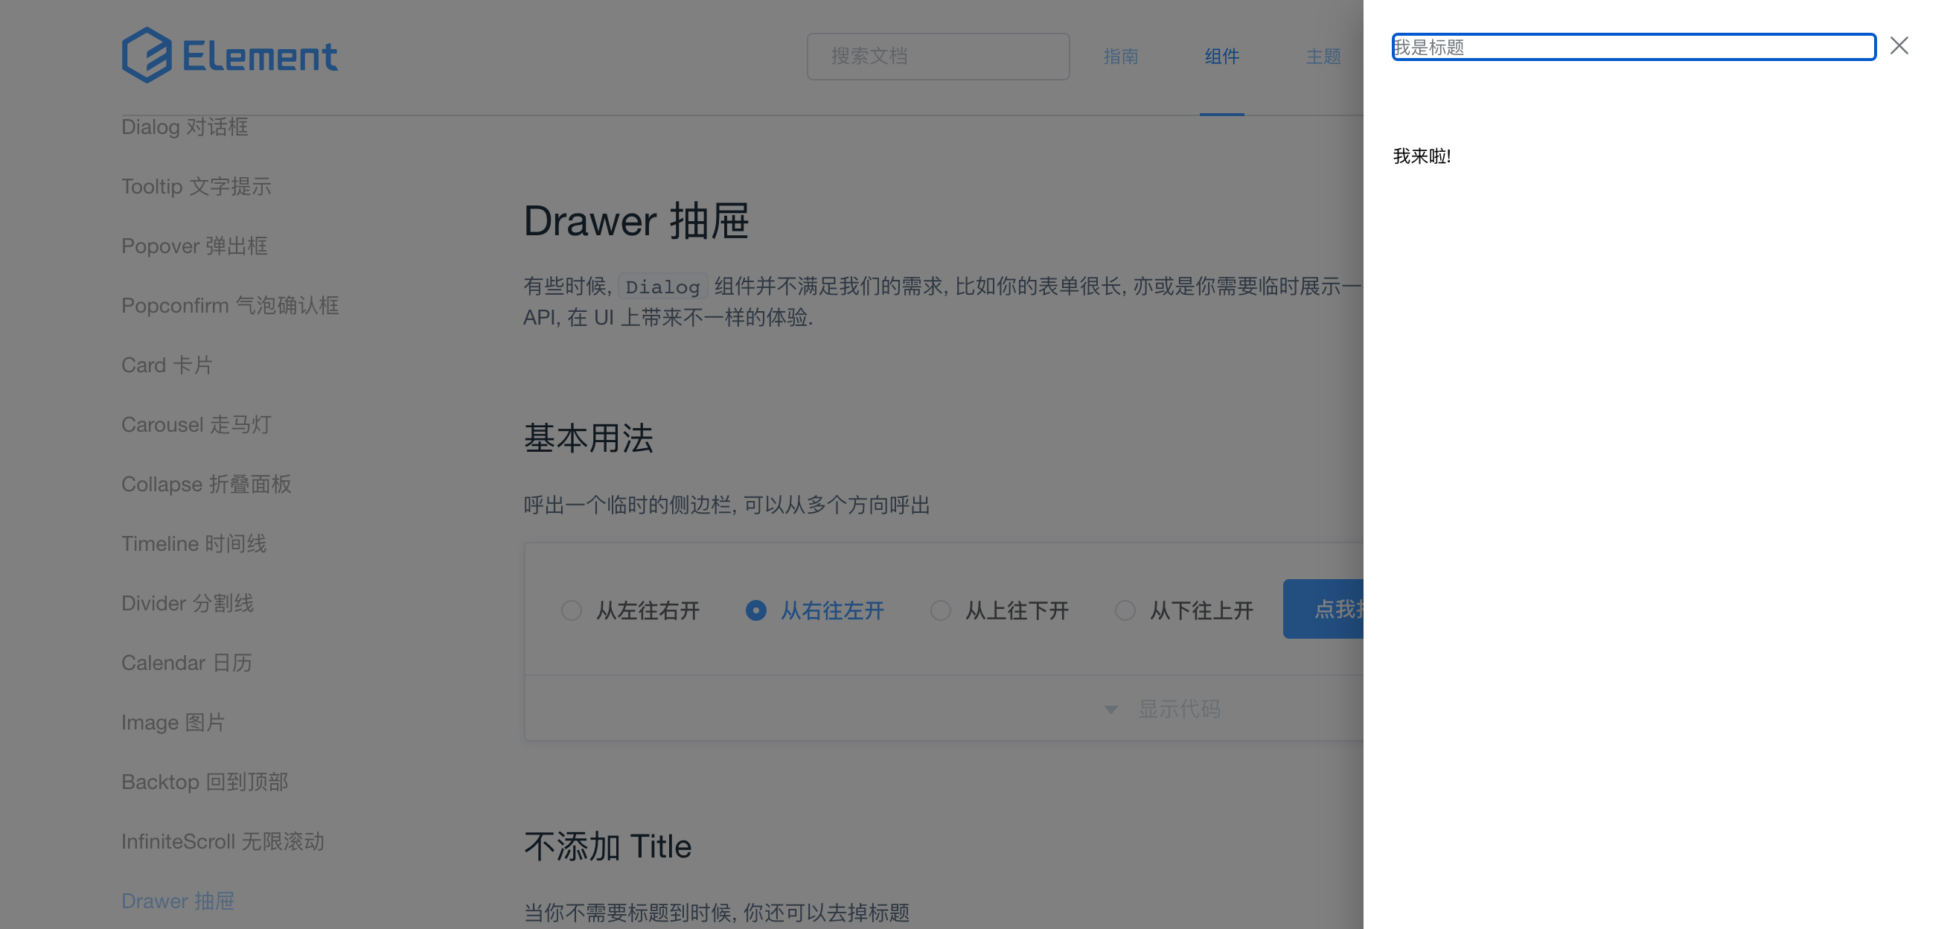Open Tooltip 文字提示 in the sidebar

coord(196,186)
